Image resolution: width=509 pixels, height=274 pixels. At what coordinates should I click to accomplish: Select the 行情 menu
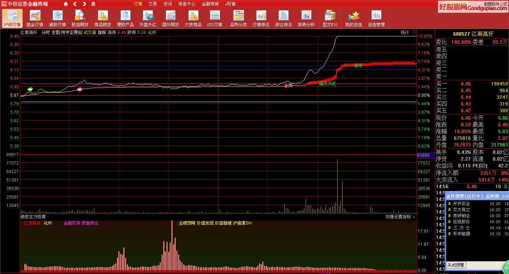click(x=138, y=4)
